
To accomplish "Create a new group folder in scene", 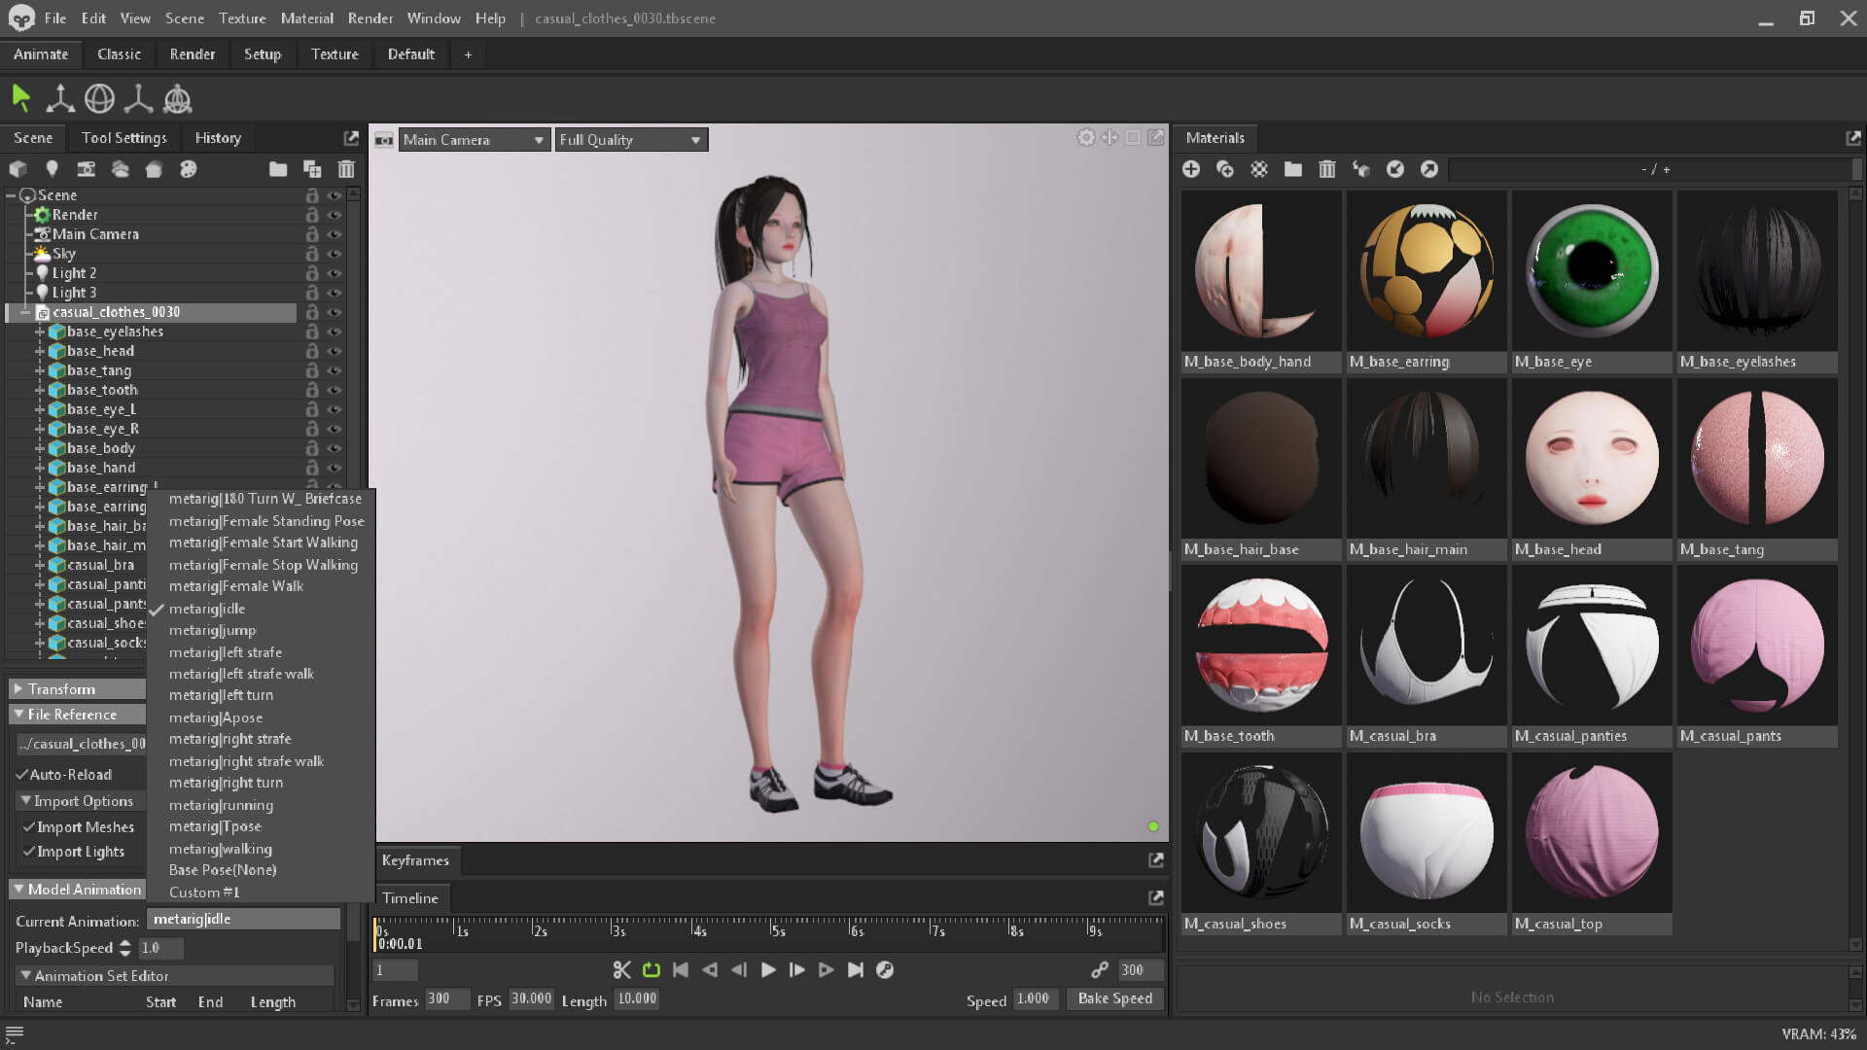I will coord(278,169).
